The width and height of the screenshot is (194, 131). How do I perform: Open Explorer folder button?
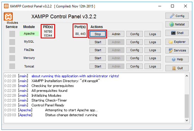[x=177, y=42]
